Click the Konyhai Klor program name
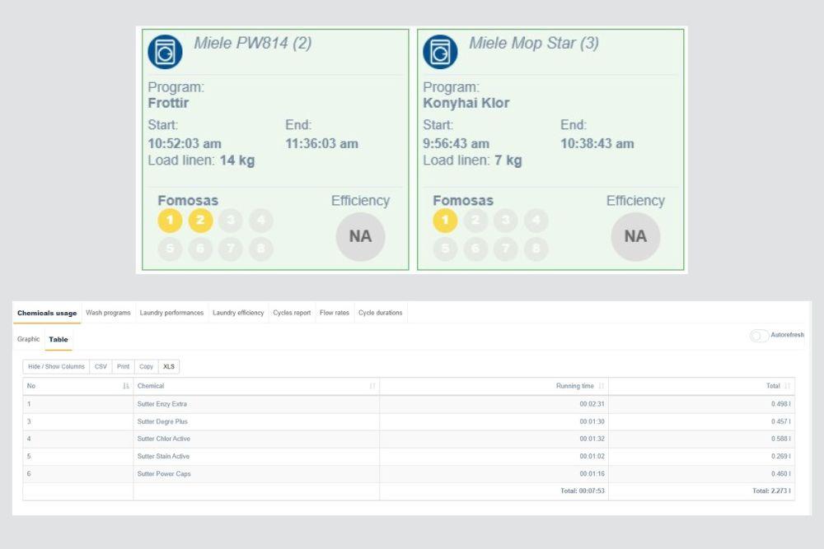 (466, 103)
